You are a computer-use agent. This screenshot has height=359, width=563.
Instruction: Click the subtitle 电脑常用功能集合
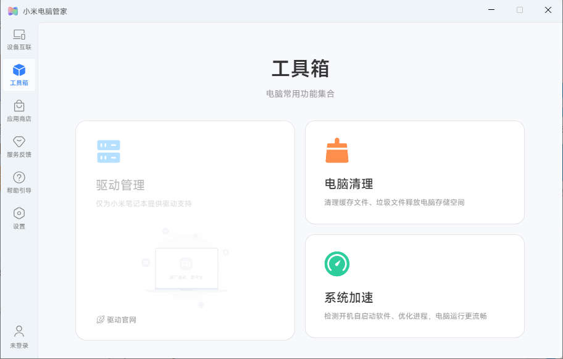point(300,94)
